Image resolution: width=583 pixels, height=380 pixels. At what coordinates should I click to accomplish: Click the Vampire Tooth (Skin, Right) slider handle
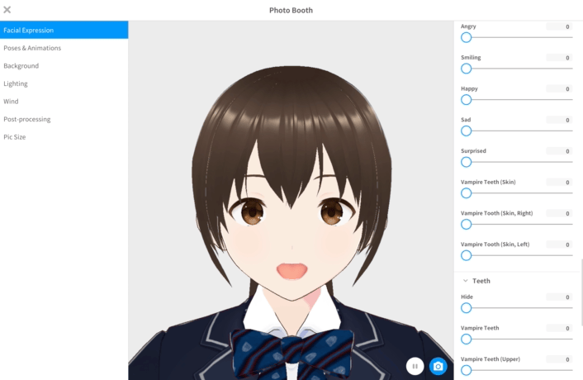pos(466,224)
